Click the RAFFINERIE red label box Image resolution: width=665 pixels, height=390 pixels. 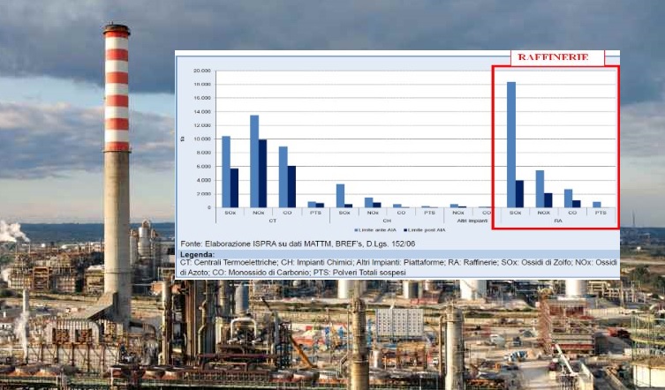[x=556, y=57]
